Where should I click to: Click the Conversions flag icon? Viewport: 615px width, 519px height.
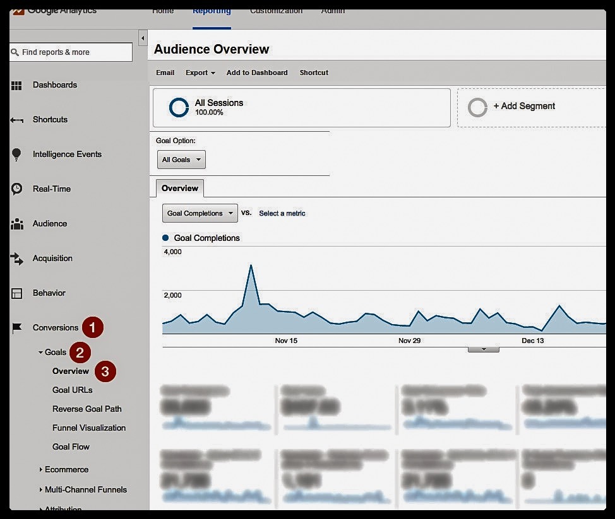point(16,329)
